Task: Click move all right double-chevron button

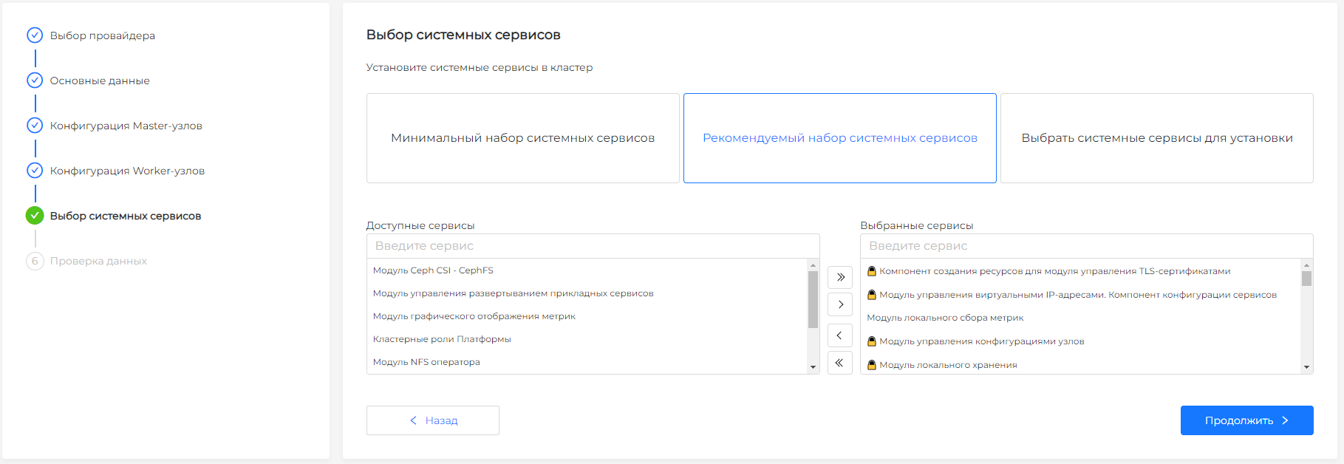Action: point(840,277)
